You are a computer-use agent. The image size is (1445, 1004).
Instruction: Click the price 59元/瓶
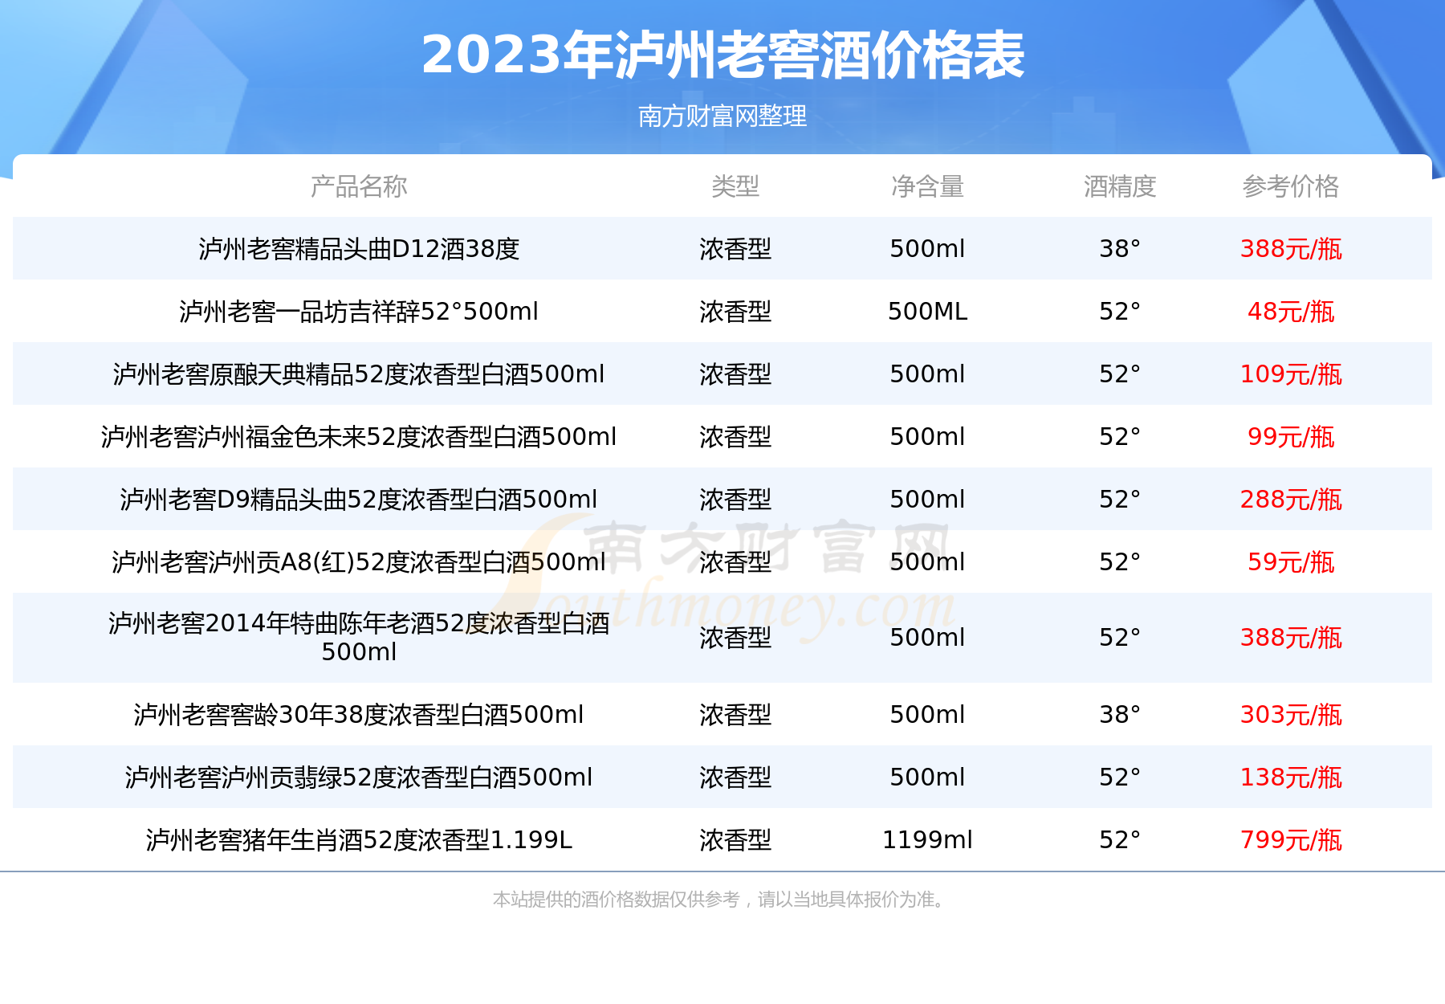click(1291, 562)
